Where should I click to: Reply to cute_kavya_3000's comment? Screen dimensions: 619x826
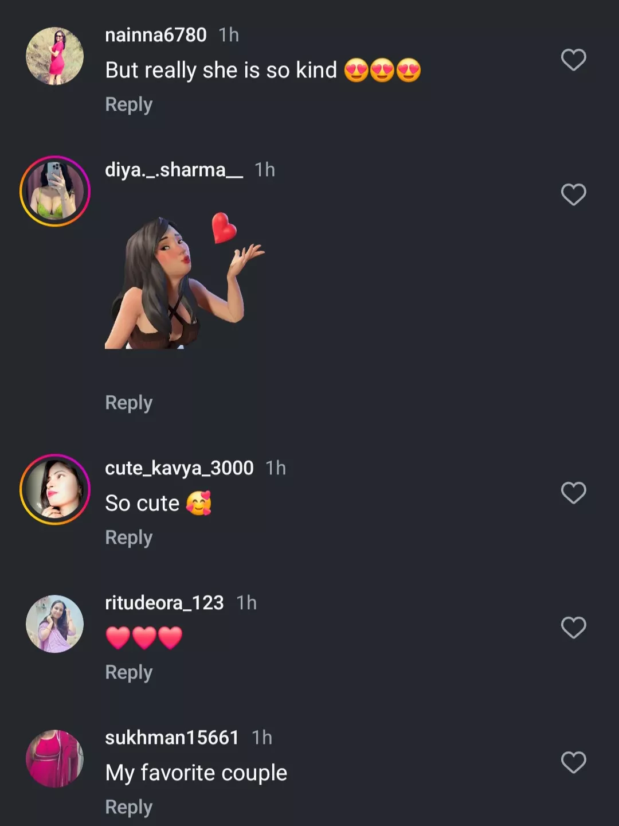(129, 537)
